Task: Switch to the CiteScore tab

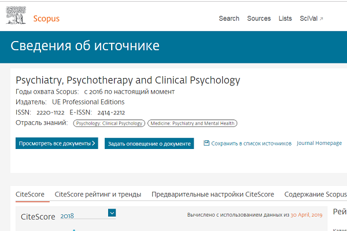Action: click(x=30, y=194)
